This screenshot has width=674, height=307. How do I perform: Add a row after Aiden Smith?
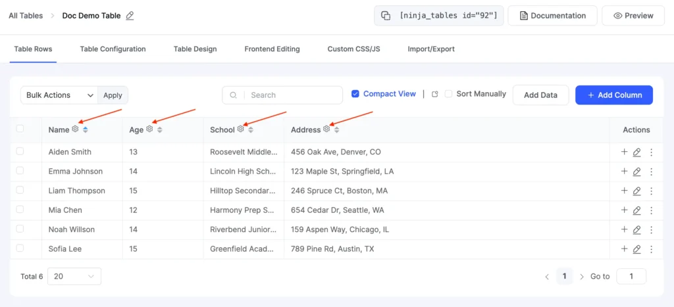625,152
